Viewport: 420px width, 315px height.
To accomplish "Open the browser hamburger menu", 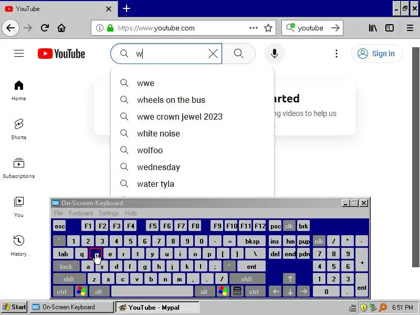I will tap(410, 28).
